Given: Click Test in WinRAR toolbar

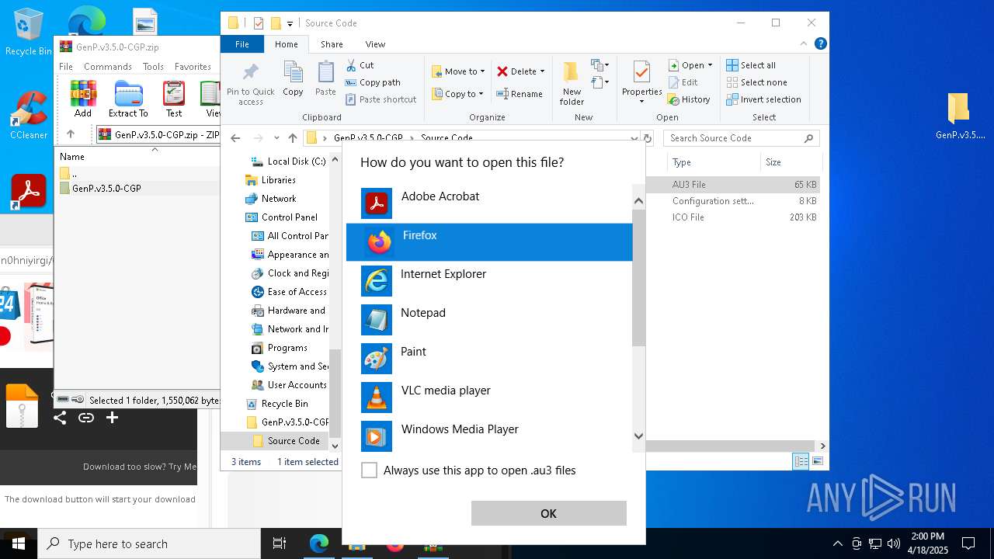Looking at the screenshot, I should coord(174,99).
